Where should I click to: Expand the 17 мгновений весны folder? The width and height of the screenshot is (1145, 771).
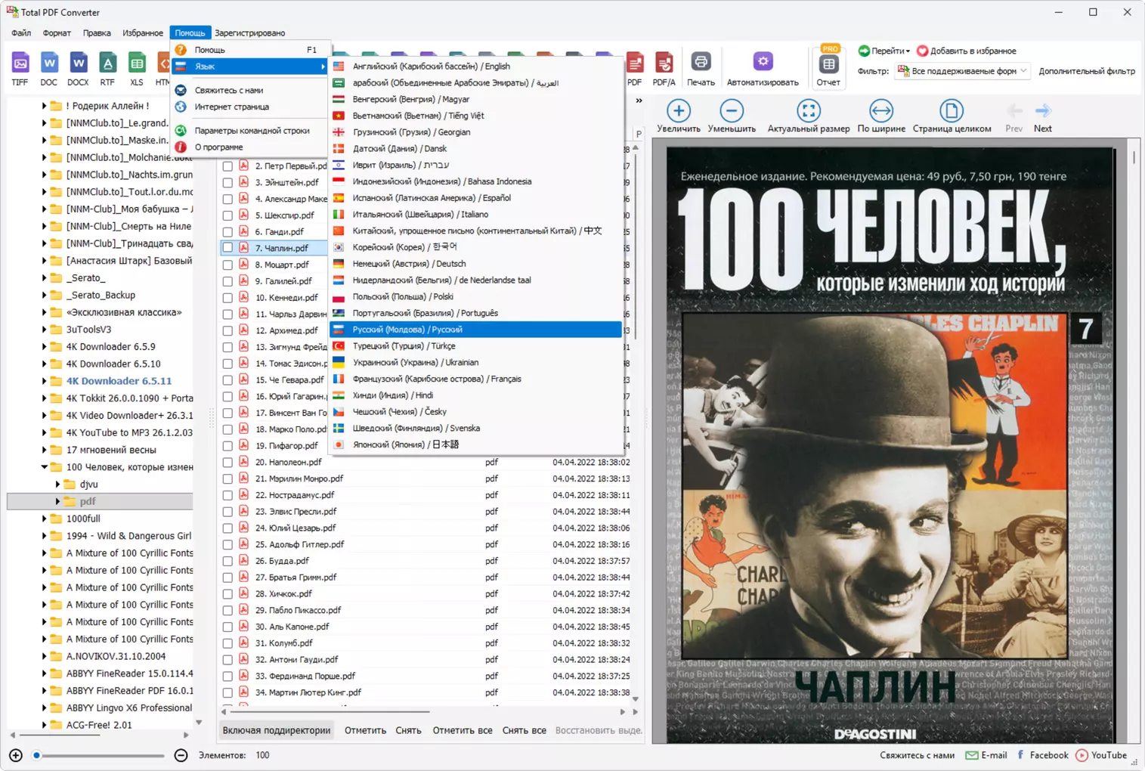coord(44,450)
